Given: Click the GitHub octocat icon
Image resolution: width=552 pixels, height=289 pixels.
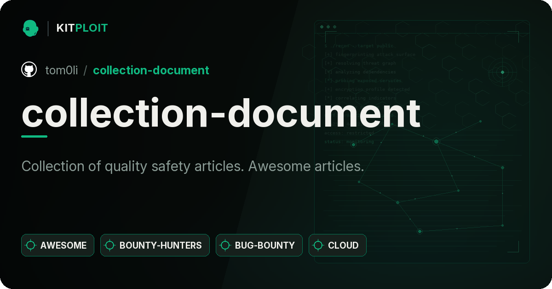Looking at the screenshot, I should 29,70.
